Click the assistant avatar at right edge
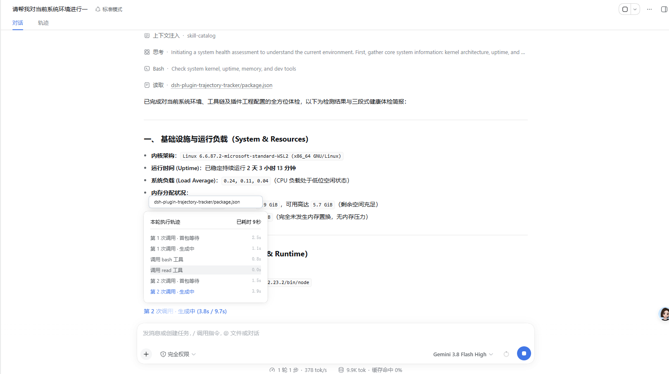This screenshot has height=374, width=669. [x=664, y=314]
